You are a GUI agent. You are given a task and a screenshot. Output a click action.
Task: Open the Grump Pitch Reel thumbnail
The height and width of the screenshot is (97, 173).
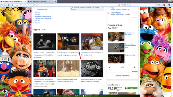tap(68, 68)
